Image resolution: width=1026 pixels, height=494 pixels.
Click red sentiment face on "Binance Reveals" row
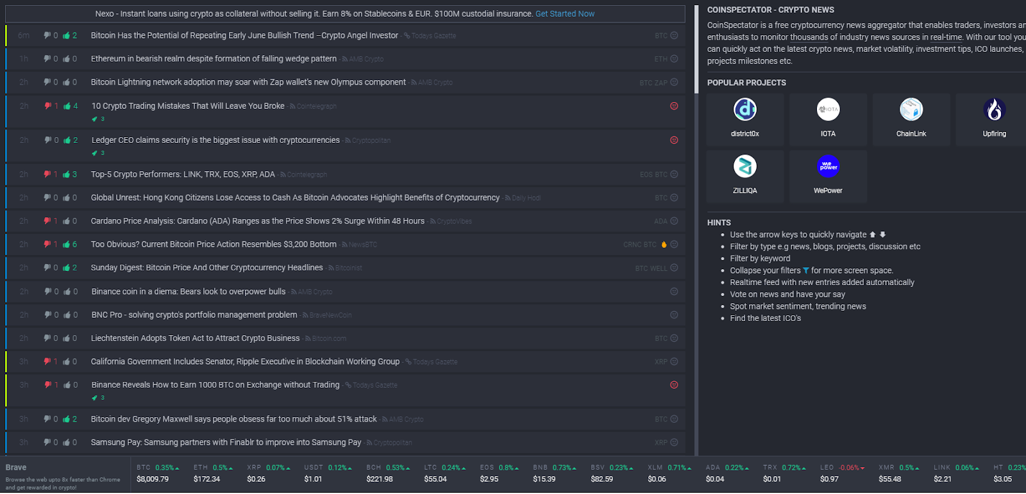[x=674, y=385]
